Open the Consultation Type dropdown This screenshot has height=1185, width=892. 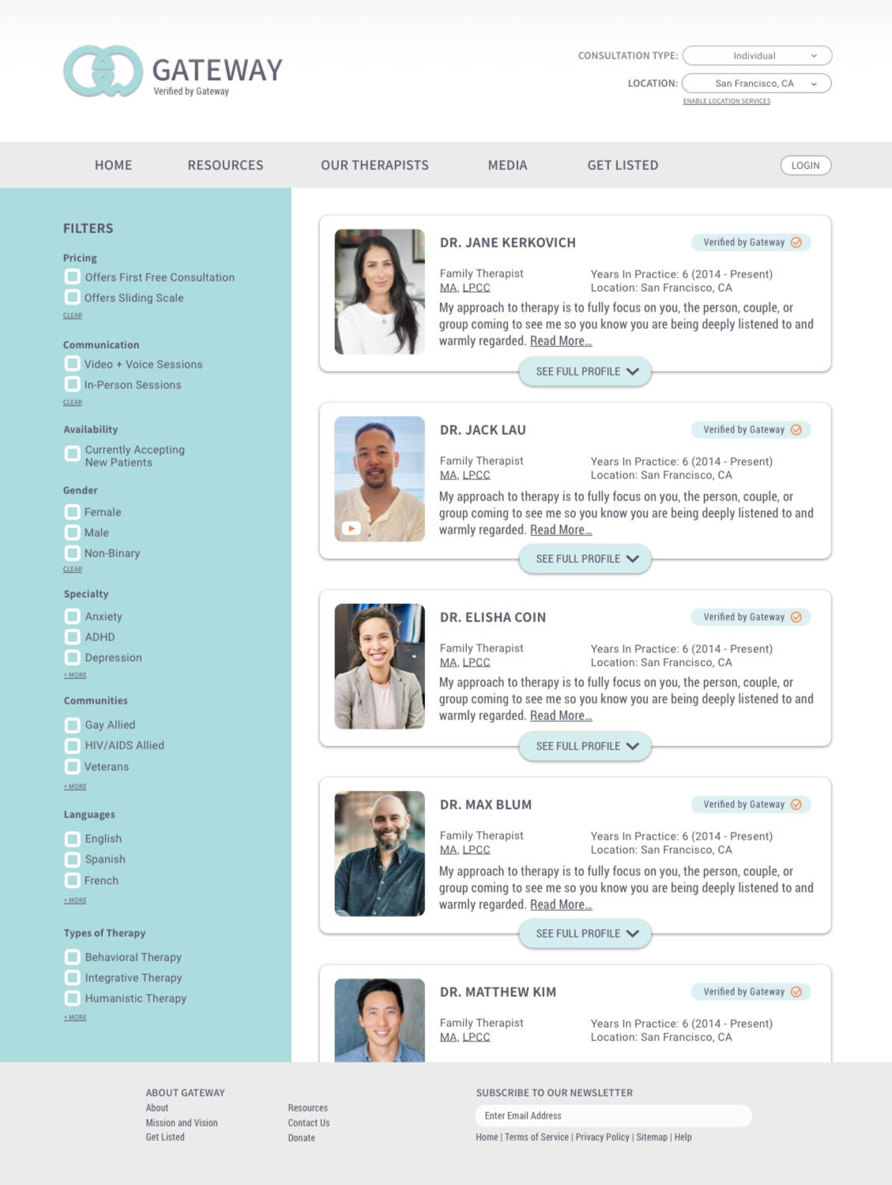tap(756, 56)
